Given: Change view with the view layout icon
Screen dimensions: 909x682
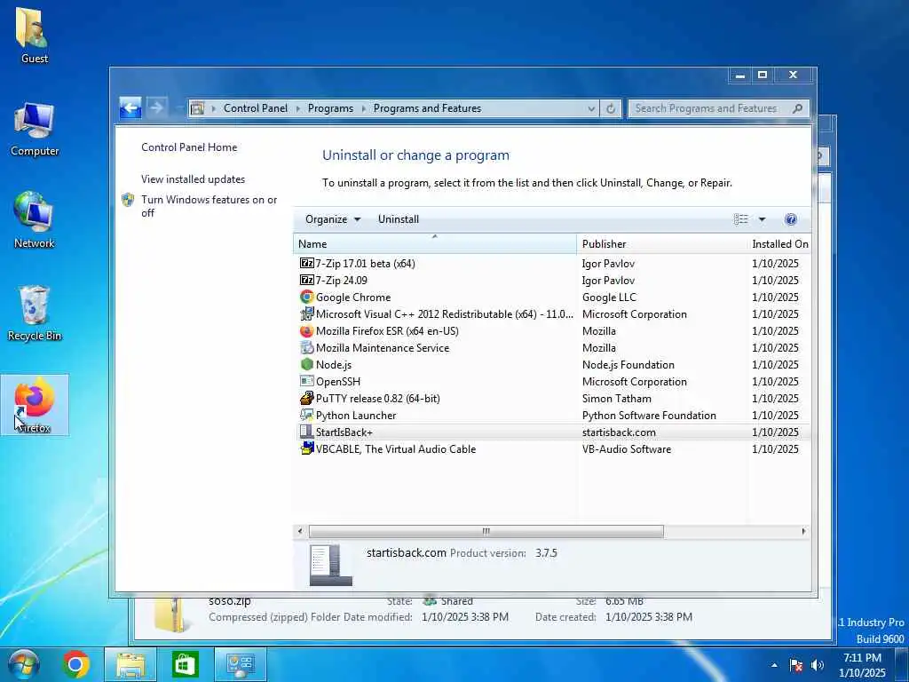Looking at the screenshot, I should pos(741,219).
